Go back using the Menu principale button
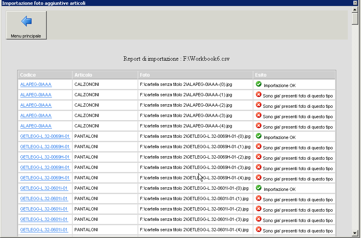The height and width of the screenshot is (238, 361). pyautogui.click(x=26, y=25)
